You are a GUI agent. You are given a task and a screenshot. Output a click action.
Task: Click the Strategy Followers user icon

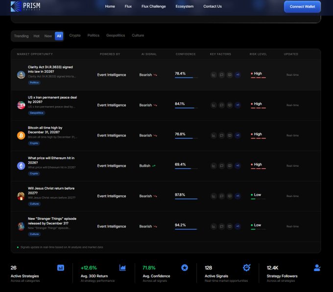[x=317, y=268]
